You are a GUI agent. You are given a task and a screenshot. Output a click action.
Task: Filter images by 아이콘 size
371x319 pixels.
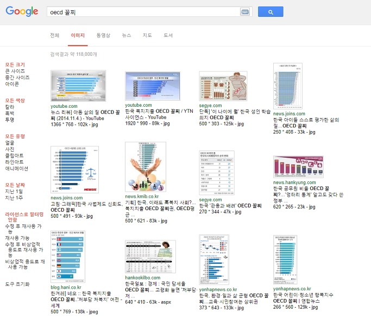(12, 84)
